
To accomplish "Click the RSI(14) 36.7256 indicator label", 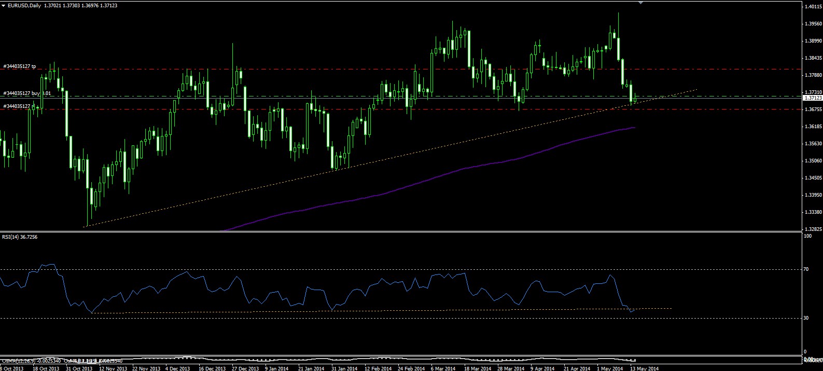I will pyautogui.click(x=20, y=237).
